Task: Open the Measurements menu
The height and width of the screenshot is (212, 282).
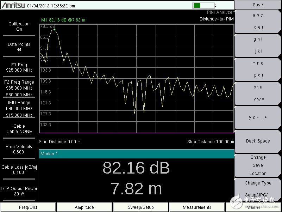Action: 197,207
